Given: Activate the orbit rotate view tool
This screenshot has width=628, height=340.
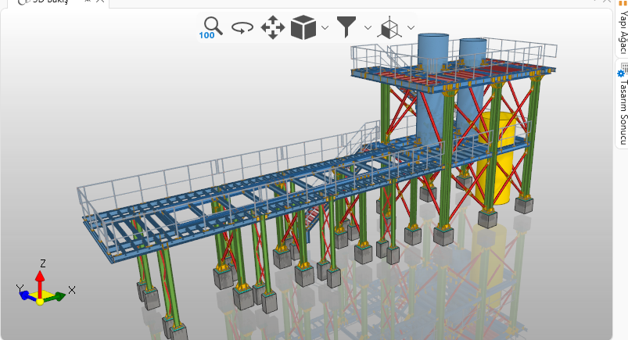Looking at the screenshot, I should [x=242, y=28].
